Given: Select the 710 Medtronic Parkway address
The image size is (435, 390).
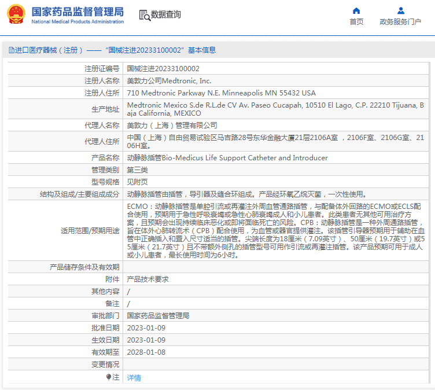Looking at the screenshot, I should pyautogui.click(x=221, y=93).
